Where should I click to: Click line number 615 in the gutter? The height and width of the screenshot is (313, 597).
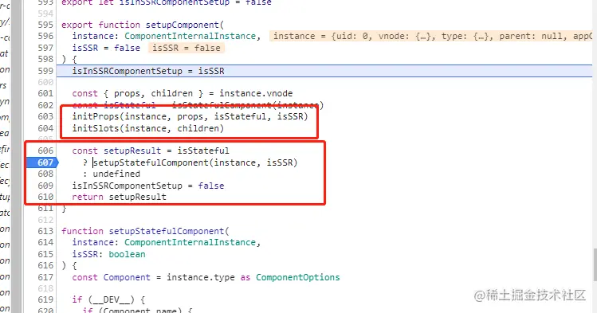[x=45, y=254]
